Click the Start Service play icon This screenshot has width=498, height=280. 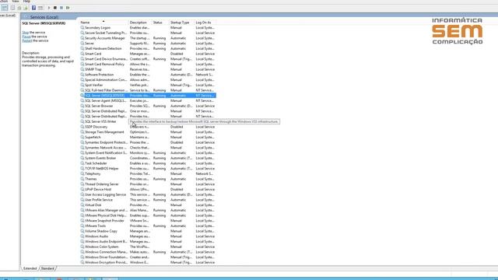pos(49,8)
